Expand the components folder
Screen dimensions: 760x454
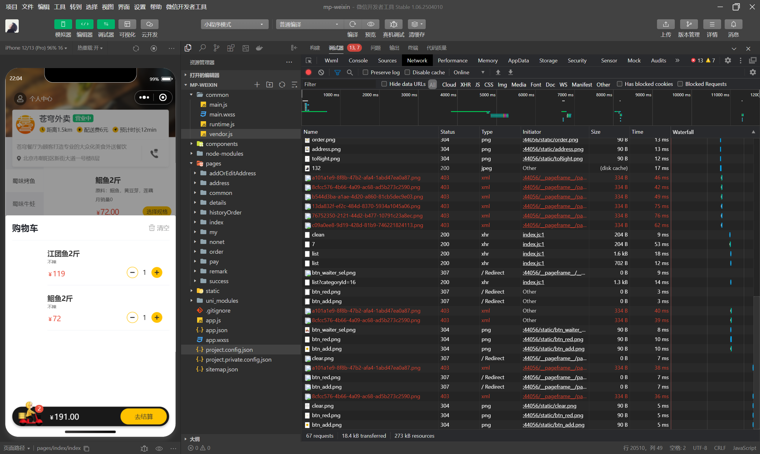click(221, 144)
